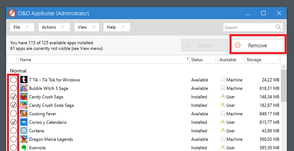Click the search magnifier icon
The width and height of the screenshot is (294, 151).
278,27
